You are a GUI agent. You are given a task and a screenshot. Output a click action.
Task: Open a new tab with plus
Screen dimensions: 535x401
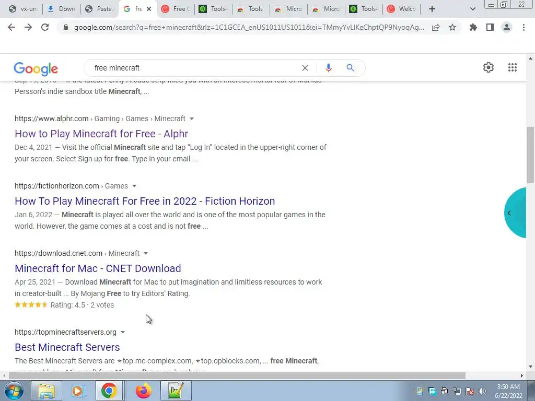point(432,9)
